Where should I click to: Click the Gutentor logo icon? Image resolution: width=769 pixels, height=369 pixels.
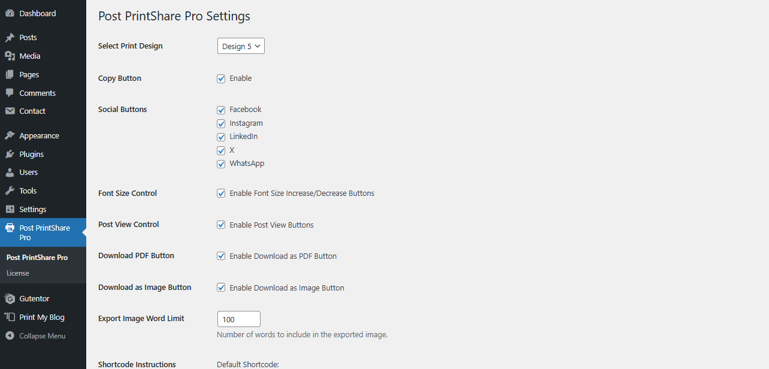tap(10, 298)
